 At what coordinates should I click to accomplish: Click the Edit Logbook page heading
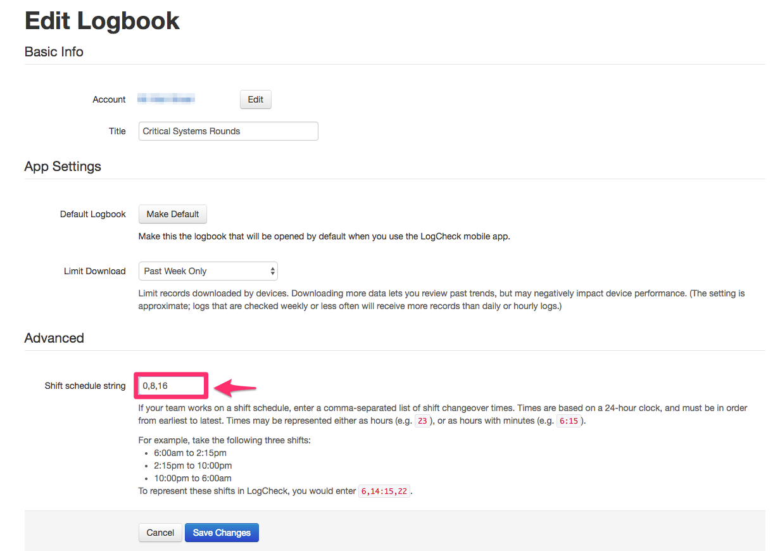point(102,21)
